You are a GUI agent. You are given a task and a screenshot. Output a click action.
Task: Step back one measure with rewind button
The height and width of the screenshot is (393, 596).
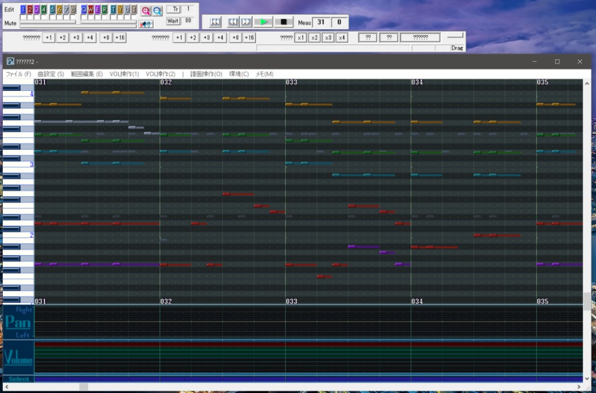(233, 22)
